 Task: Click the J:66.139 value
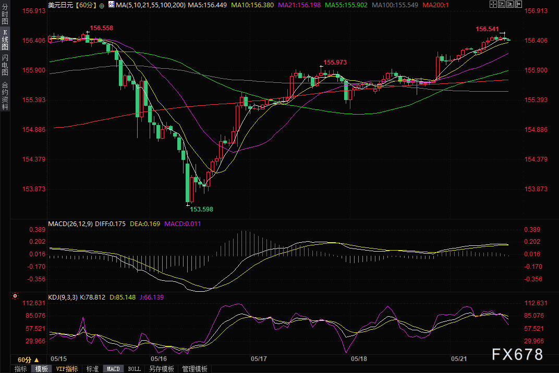[x=152, y=297]
